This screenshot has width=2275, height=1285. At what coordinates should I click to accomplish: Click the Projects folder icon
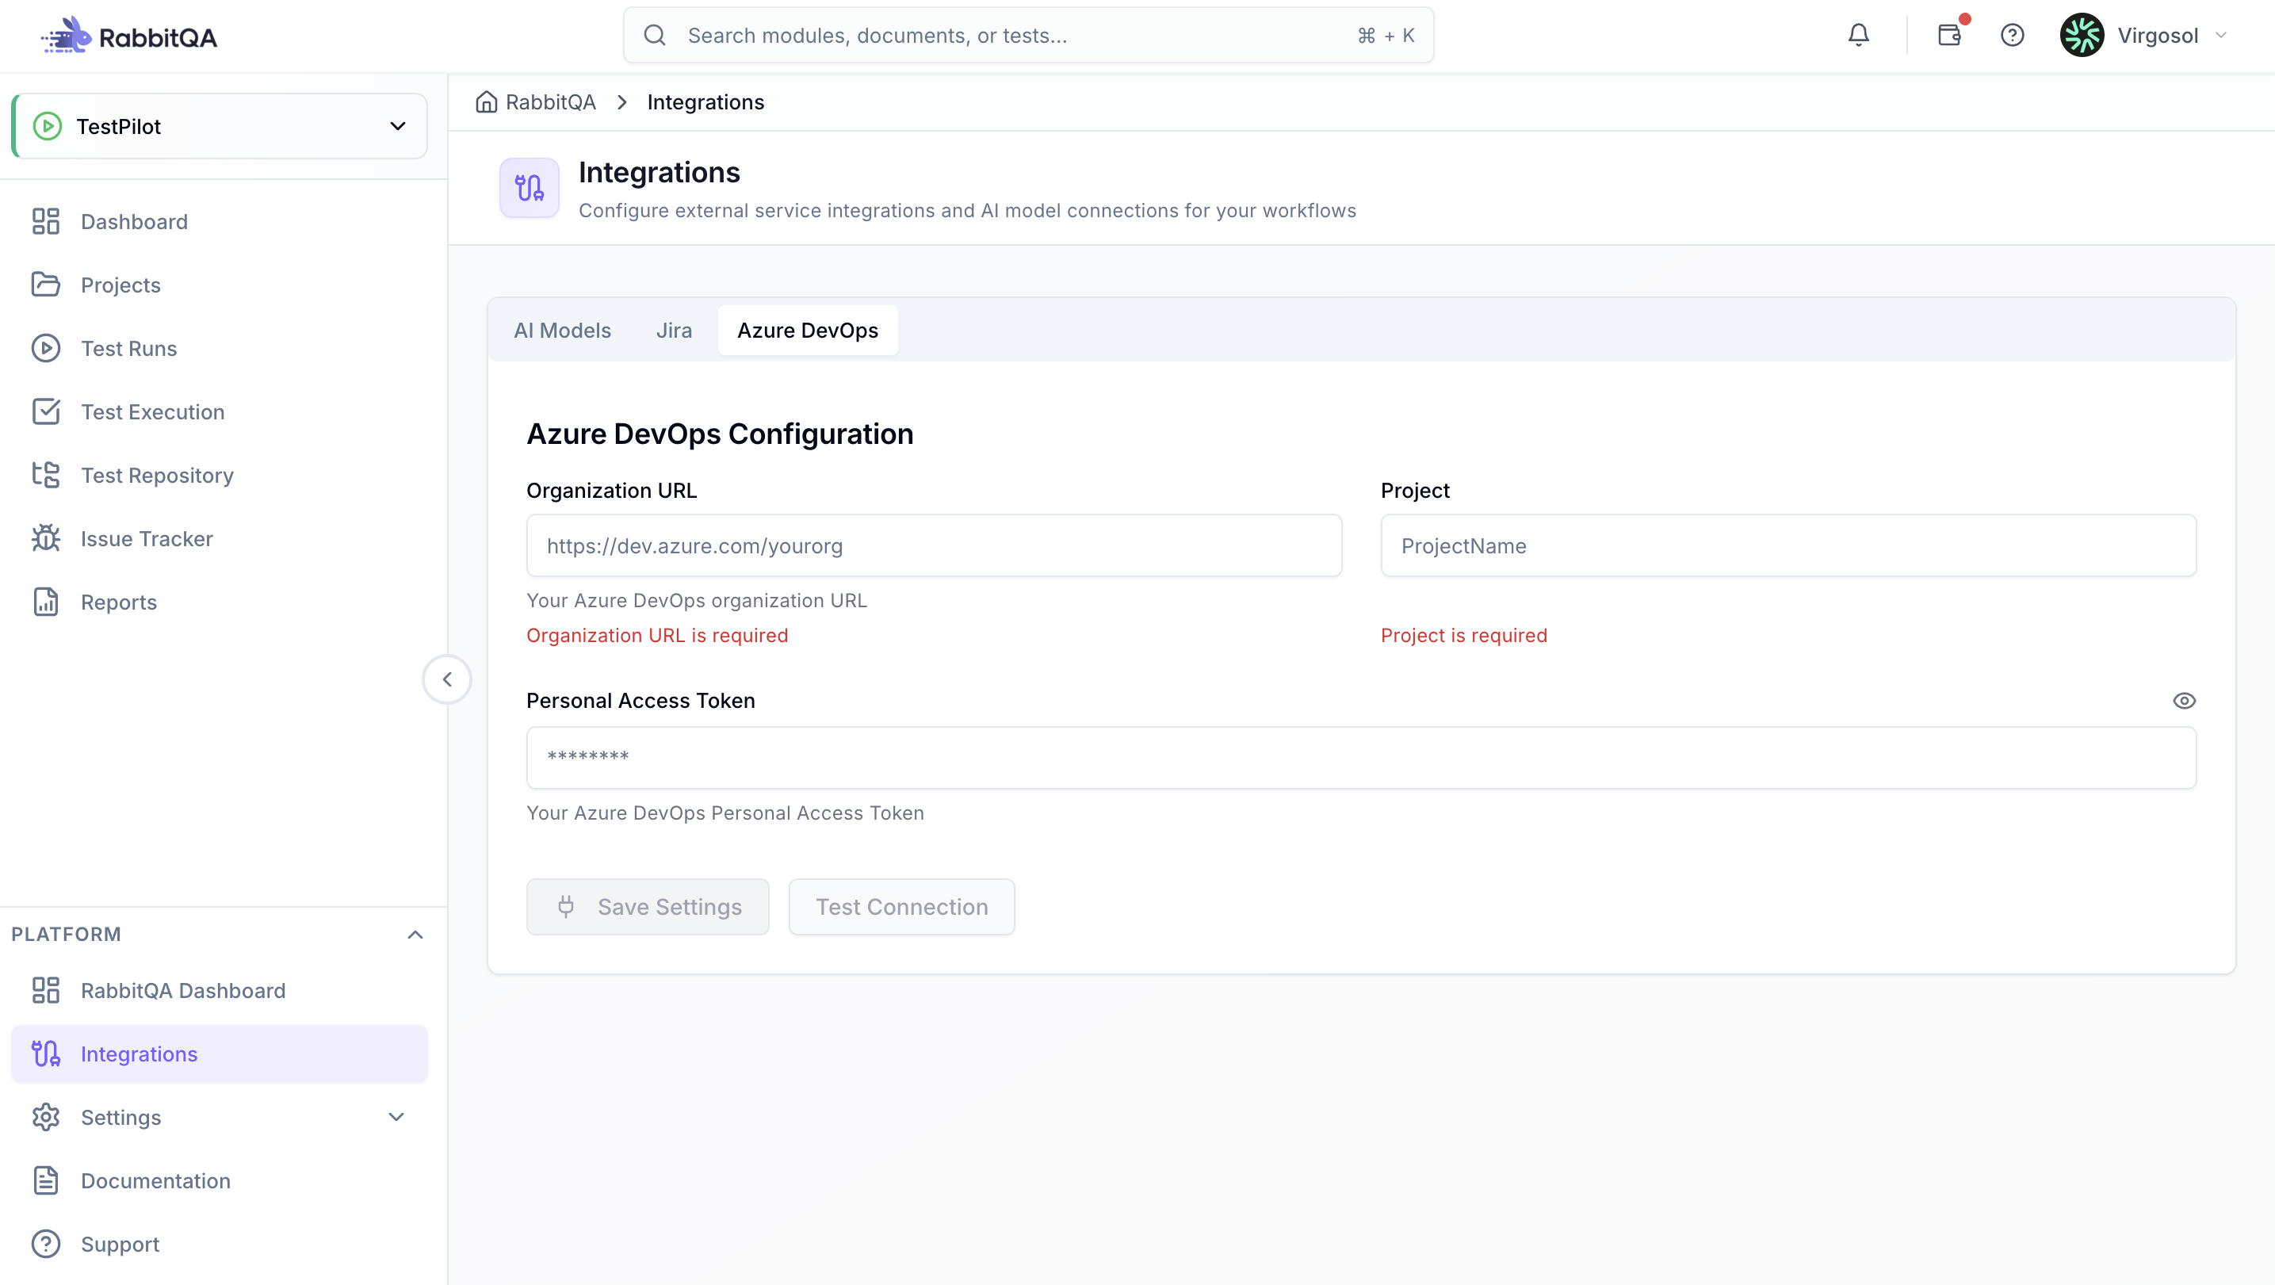pos(46,285)
